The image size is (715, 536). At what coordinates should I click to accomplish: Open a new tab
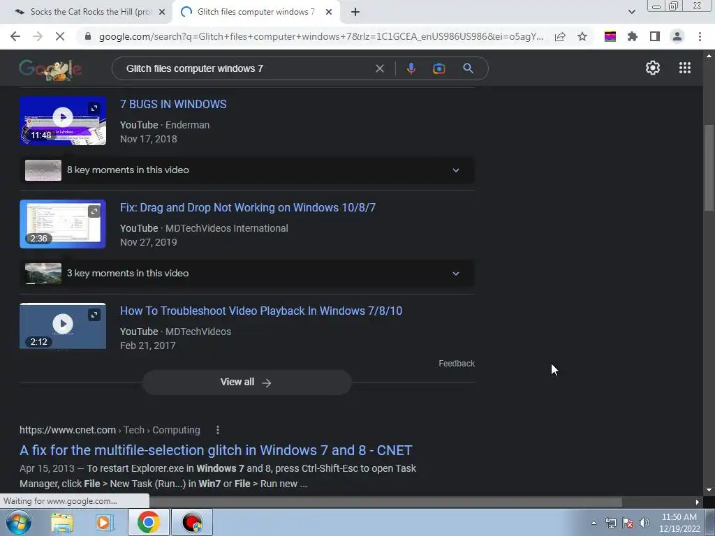click(x=355, y=12)
